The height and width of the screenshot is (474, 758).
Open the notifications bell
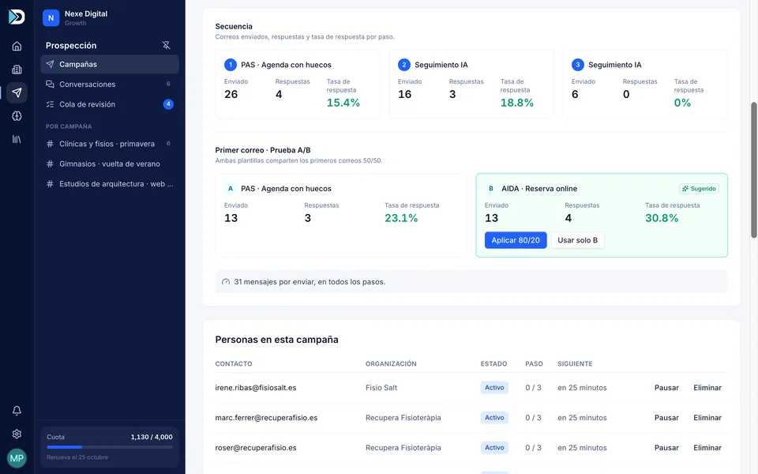(17, 411)
